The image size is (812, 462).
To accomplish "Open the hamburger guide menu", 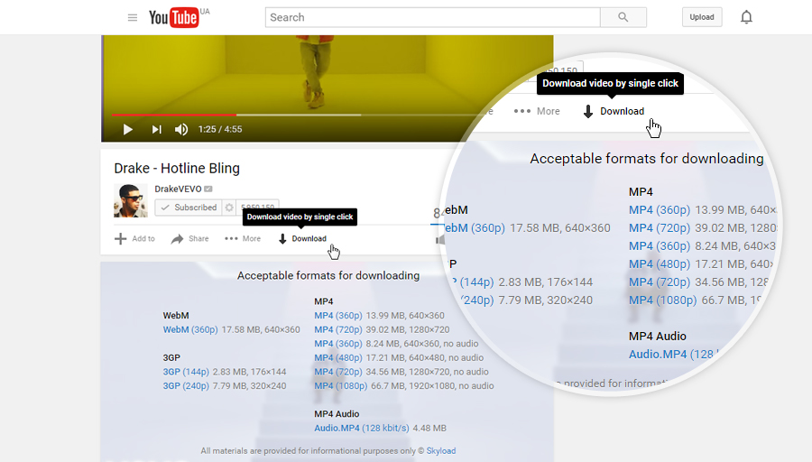I will 133,17.
